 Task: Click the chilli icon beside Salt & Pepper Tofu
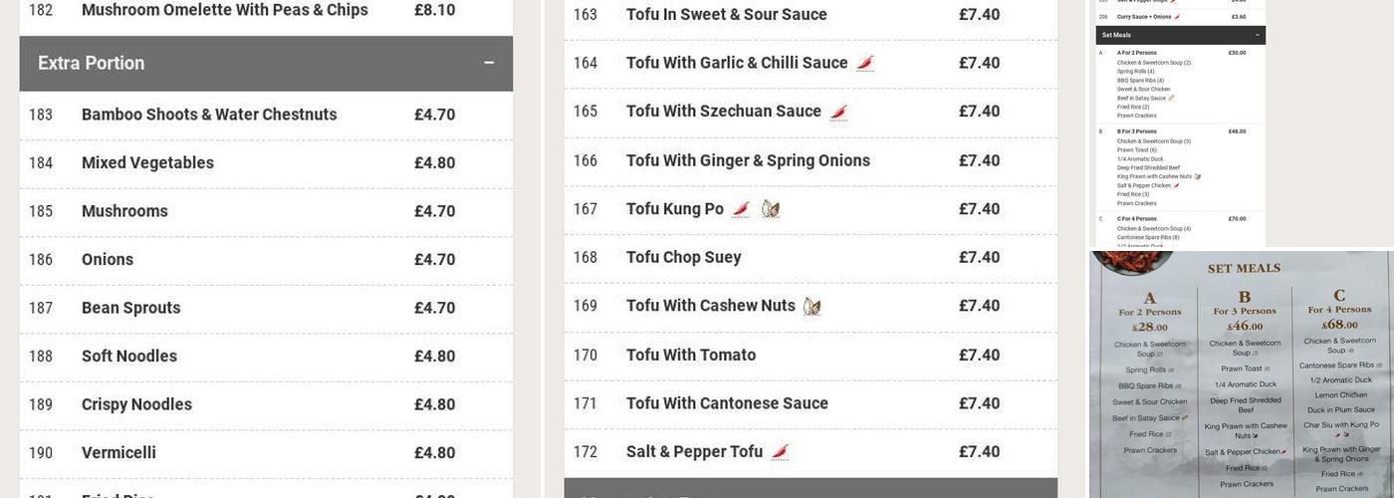click(780, 452)
